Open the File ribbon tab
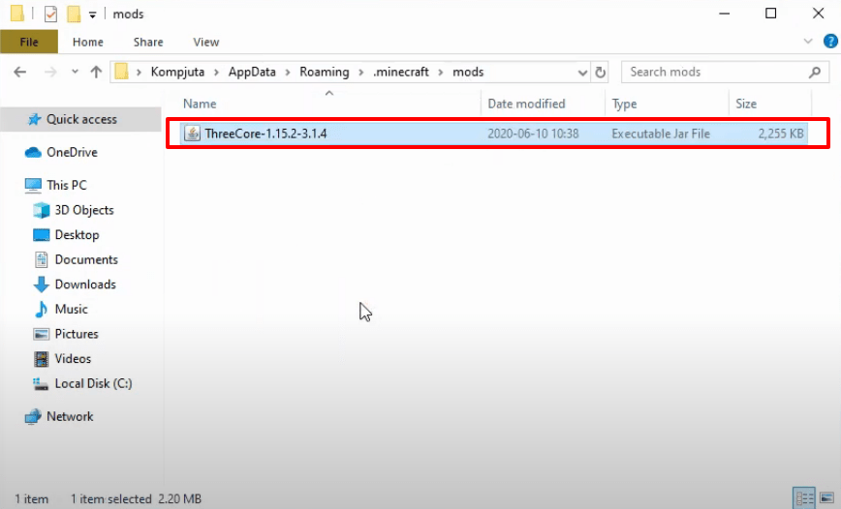 click(x=29, y=42)
